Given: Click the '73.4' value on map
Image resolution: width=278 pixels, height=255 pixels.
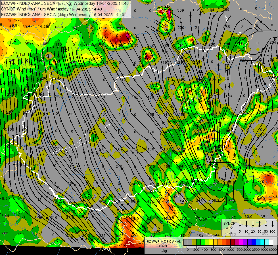Looking at the screenshot, I should point(216,218).
